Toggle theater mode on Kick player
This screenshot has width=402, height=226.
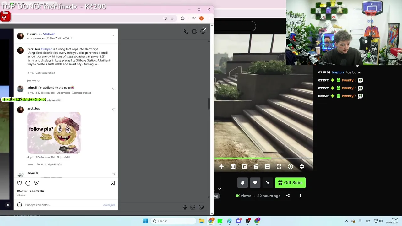pyautogui.click(x=267, y=167)
